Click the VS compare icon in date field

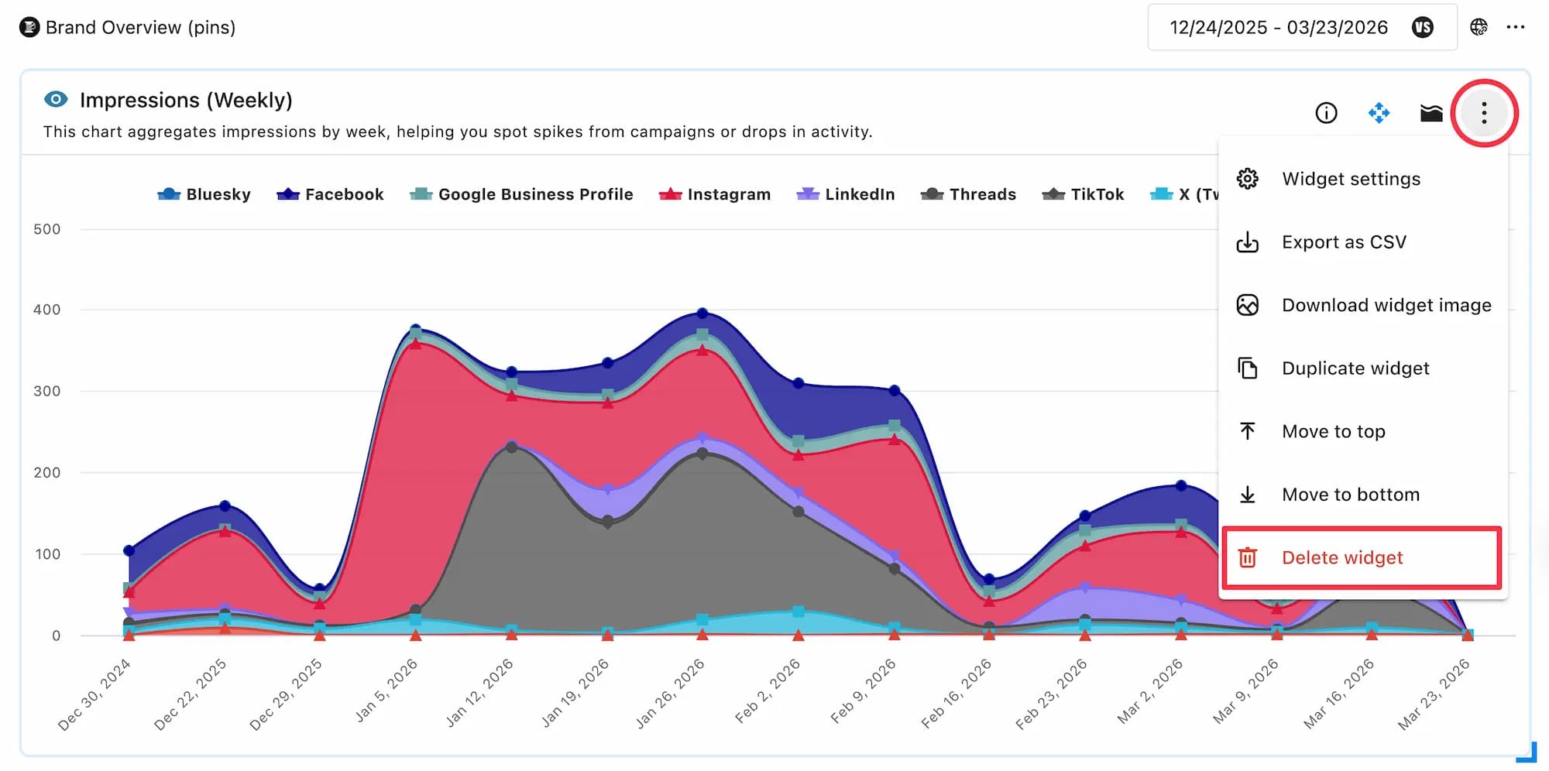[x=1422, y=27]
